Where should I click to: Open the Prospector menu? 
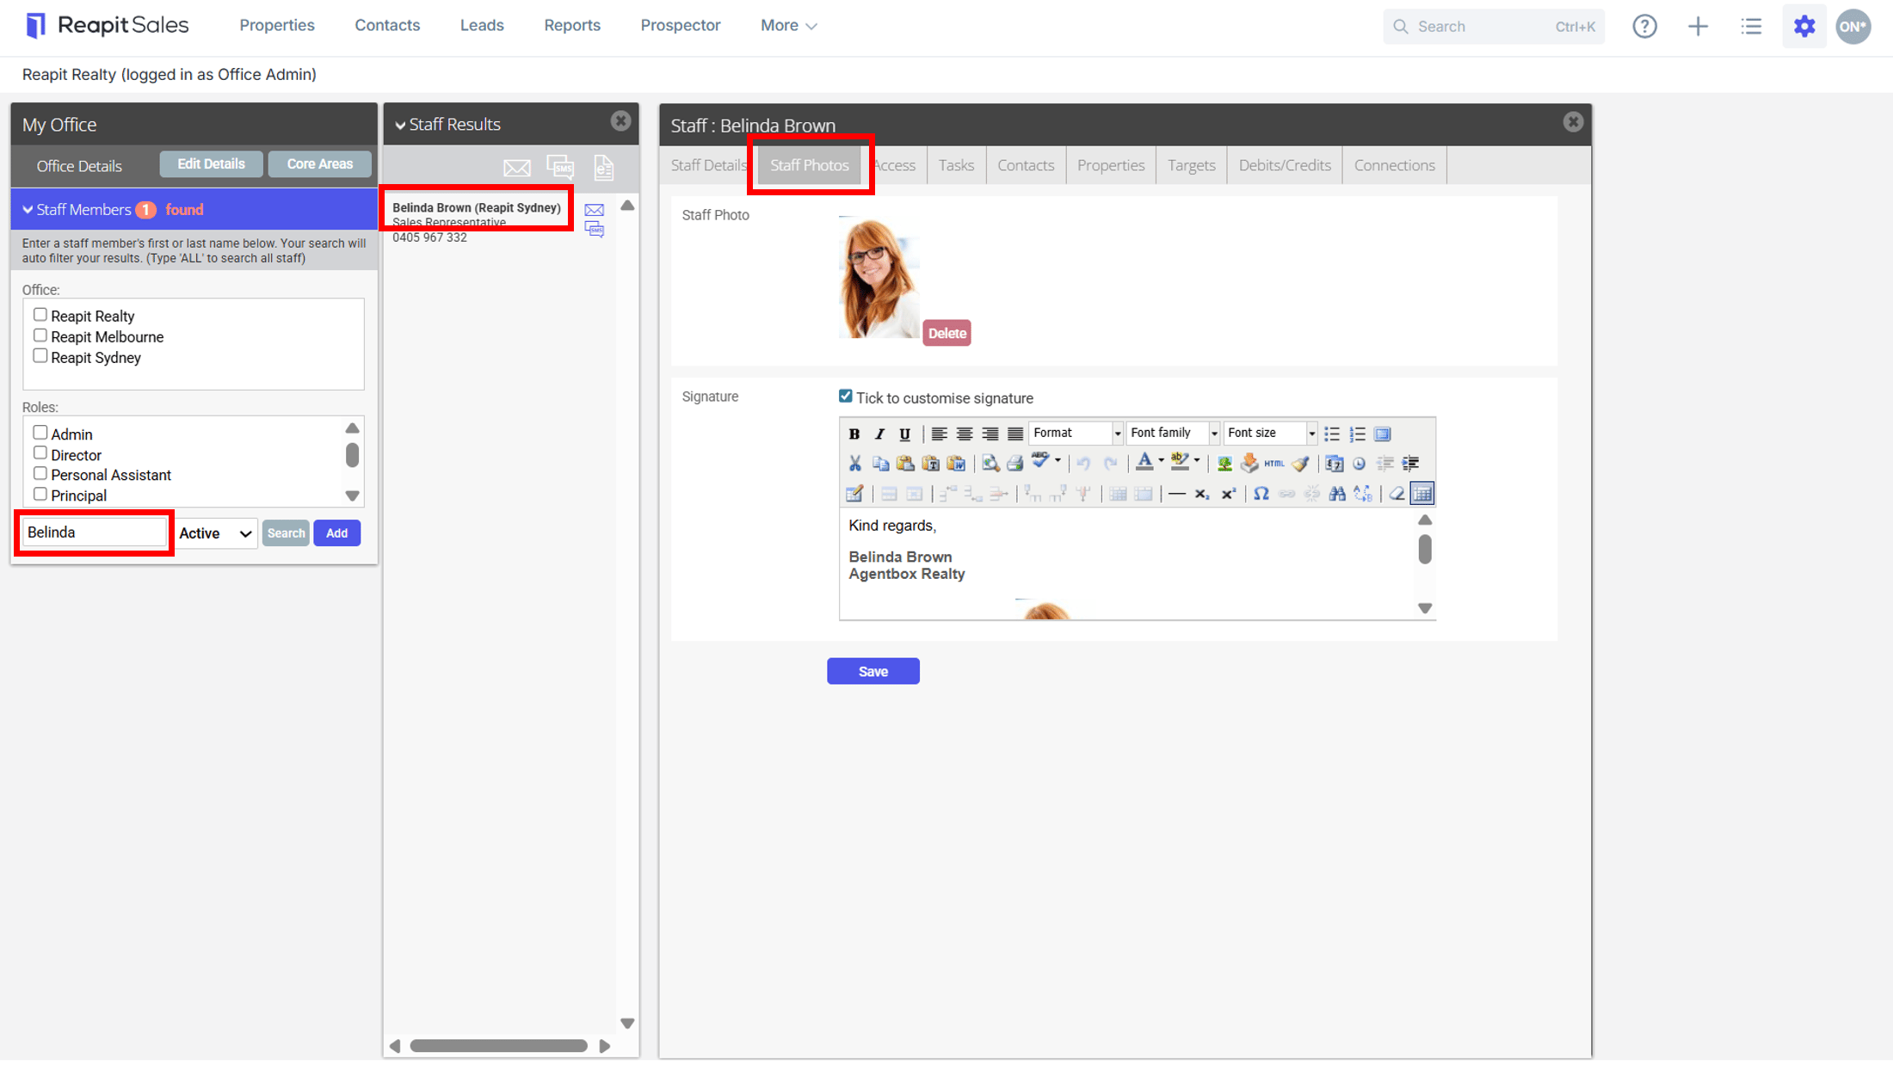pos(680,26)
